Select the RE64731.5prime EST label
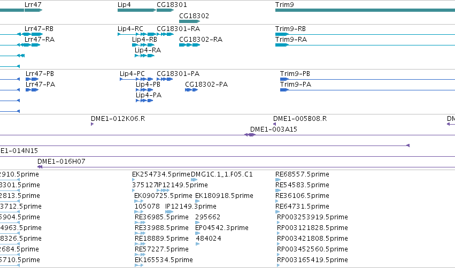The image size is (455, 268). pos(302,206)
